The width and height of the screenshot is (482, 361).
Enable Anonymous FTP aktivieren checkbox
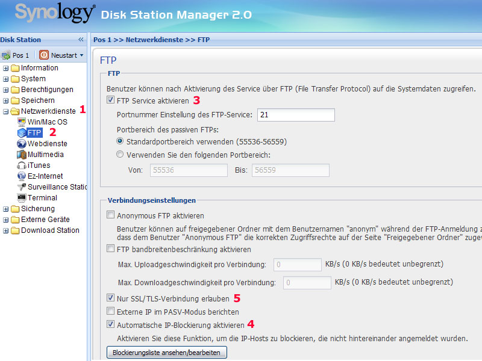(x=110, y=215)
